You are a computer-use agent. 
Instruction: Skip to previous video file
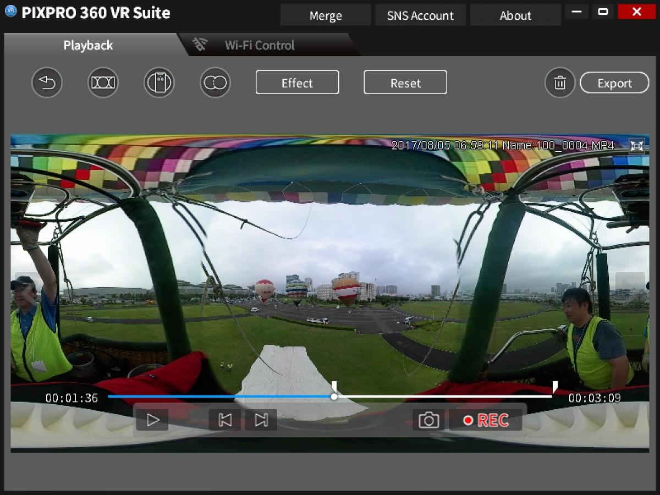click(225, 420)
